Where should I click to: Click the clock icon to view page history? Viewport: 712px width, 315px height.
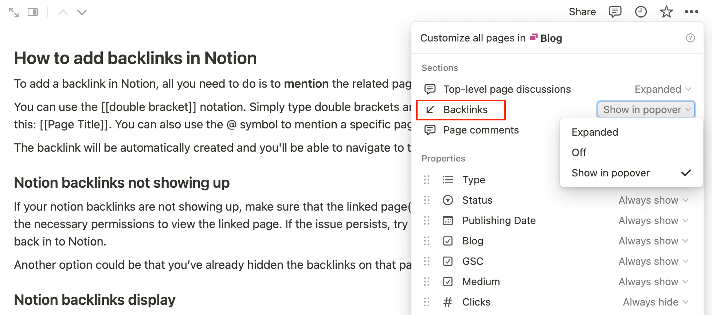point(641,12)
